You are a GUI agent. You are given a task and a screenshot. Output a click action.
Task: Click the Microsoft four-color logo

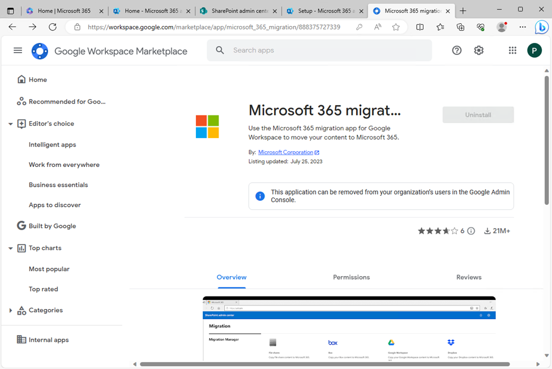207,127
